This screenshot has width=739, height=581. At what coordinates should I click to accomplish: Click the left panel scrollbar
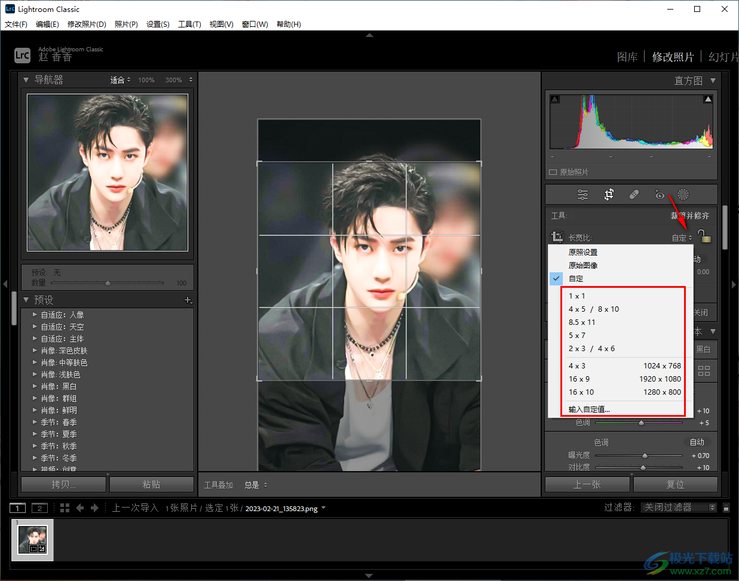(x=14, y=308)
